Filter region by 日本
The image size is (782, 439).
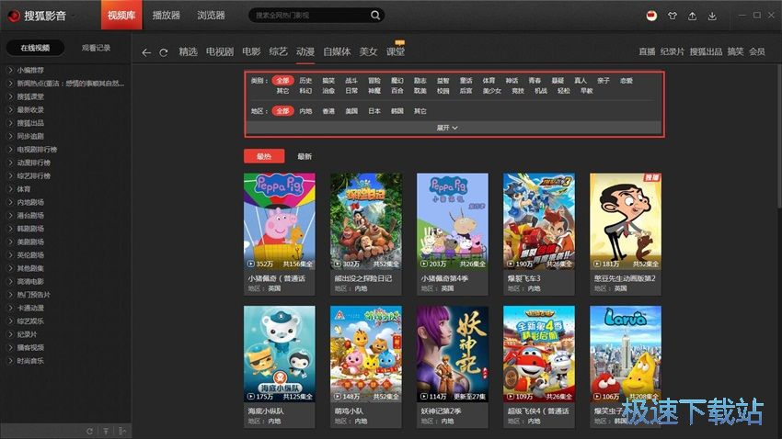click(x=374, y=111)
